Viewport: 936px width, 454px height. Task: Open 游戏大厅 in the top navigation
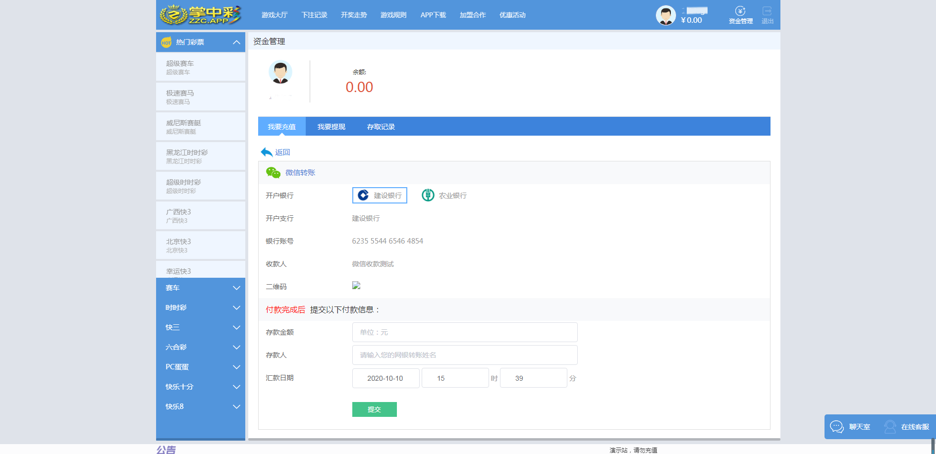275,15
